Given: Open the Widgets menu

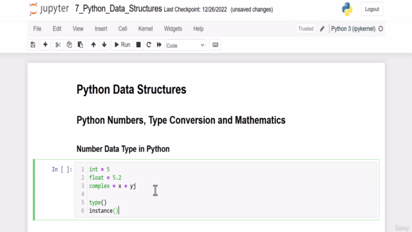Looking at the screenshot, I should click(173, 28).
